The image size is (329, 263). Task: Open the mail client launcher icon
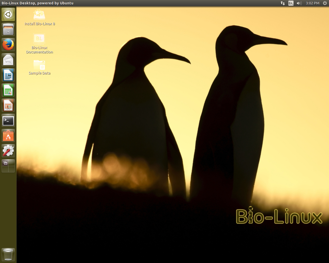point(8,60)
